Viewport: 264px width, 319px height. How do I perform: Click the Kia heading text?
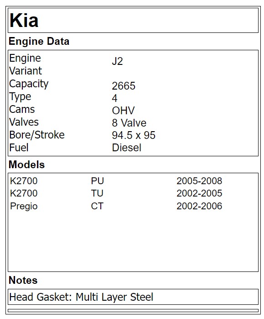click(x=24, y=20)
